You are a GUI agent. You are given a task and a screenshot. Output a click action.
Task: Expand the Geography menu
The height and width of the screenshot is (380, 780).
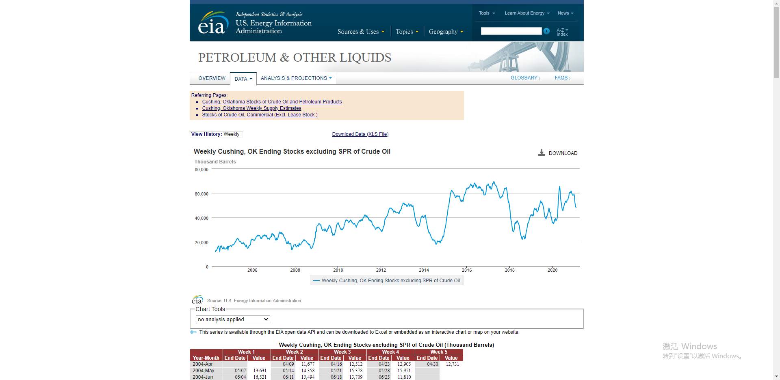point(446,32)
